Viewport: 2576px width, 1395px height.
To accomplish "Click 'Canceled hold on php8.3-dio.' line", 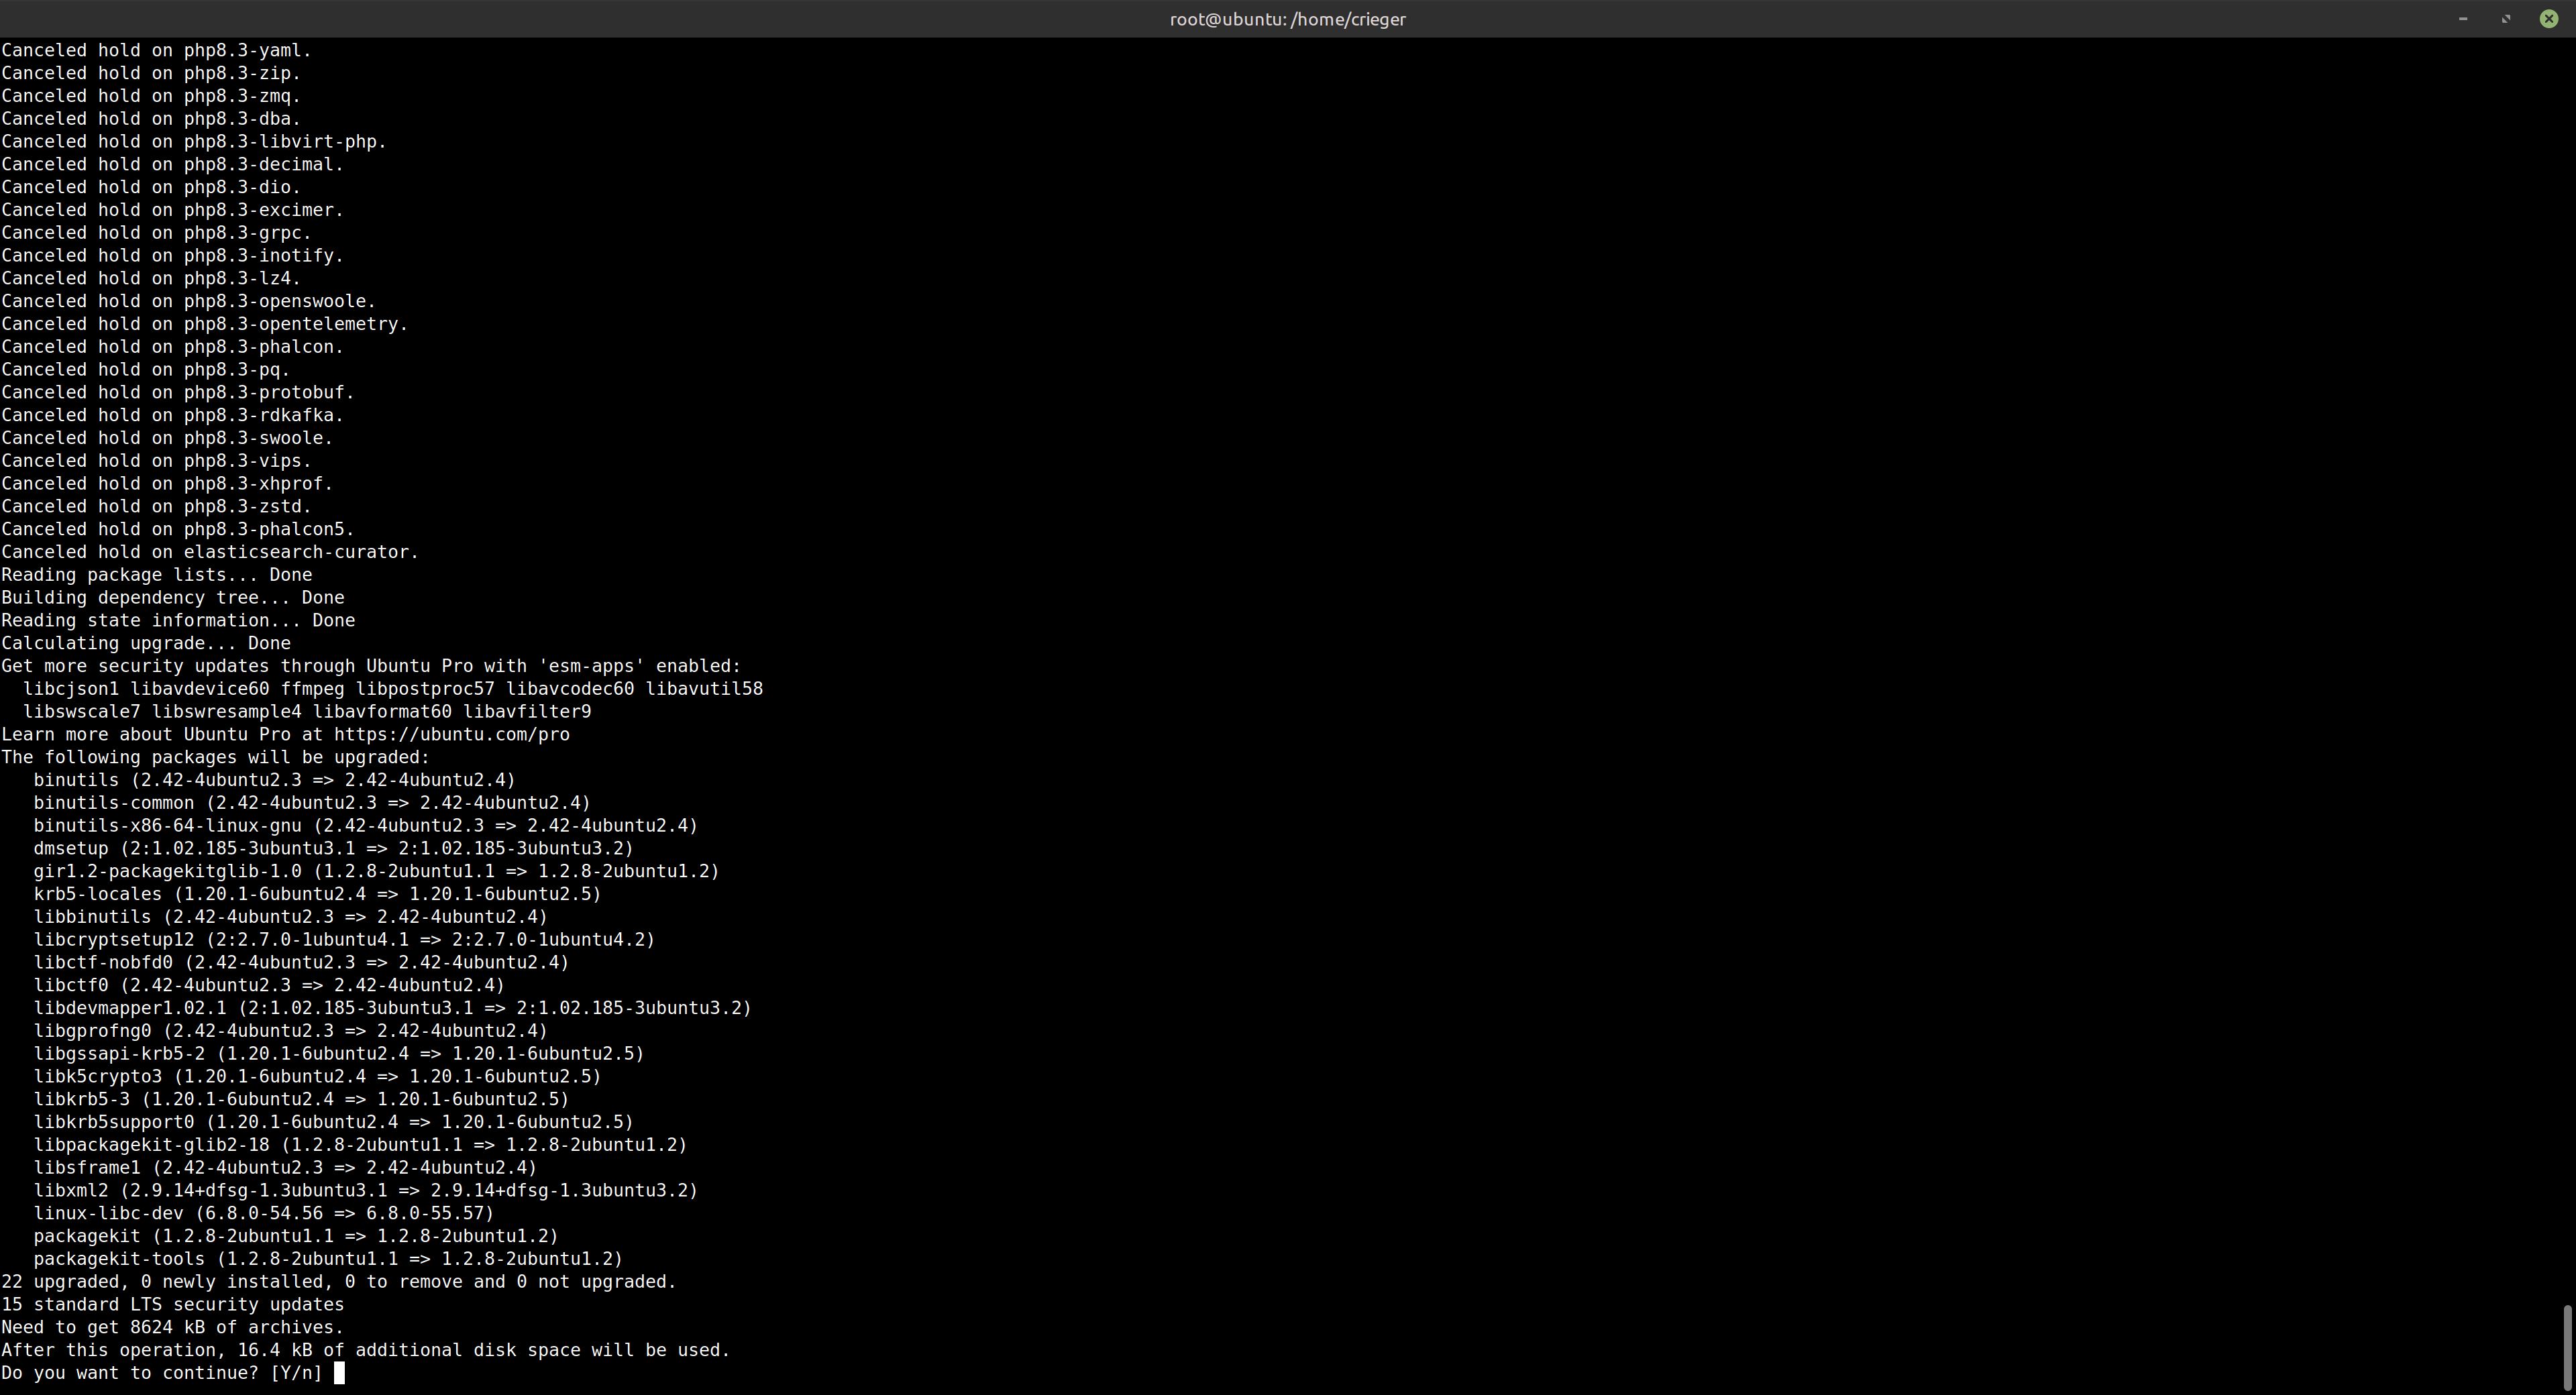I will (151, 187).
